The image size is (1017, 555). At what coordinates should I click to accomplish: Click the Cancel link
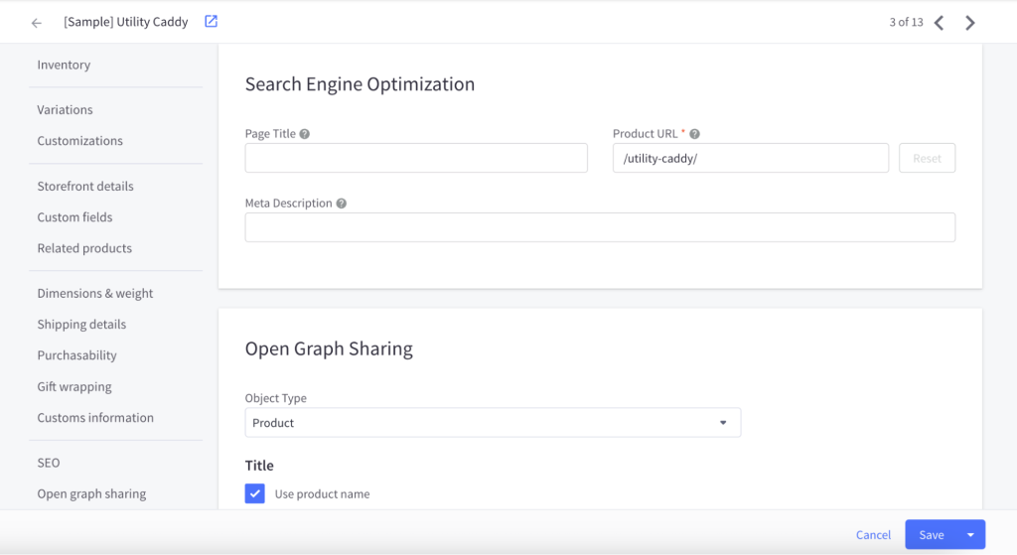pos(873,535)
